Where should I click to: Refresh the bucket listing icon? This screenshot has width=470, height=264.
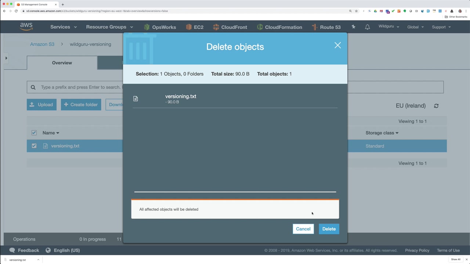(x=436, y=106)
